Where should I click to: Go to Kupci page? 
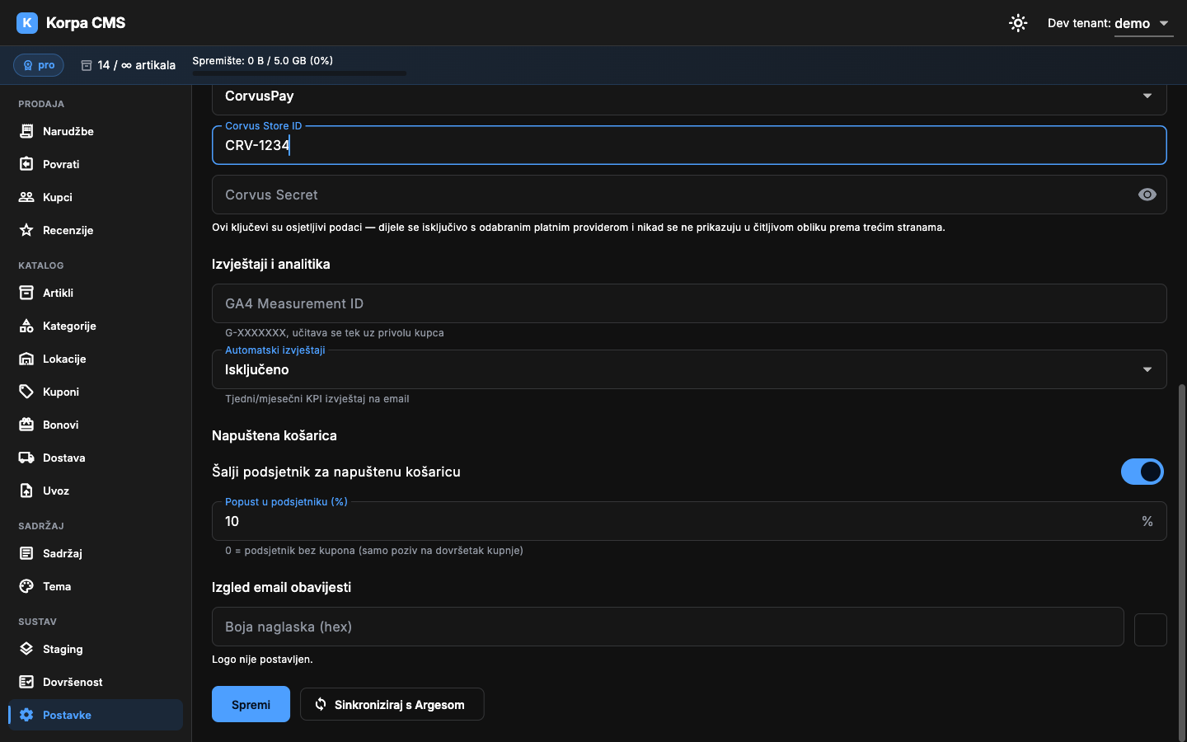coord(96,197)
